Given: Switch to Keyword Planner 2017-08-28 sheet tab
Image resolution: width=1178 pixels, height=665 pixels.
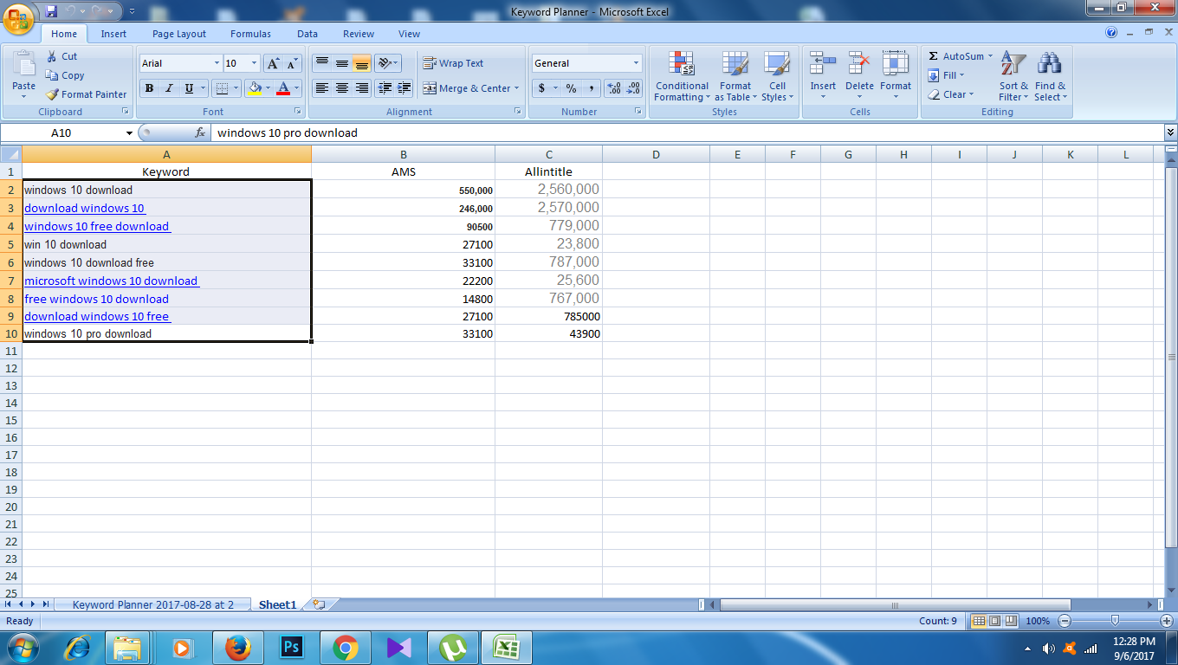Looking at the screenshot, I should coord(153,604).
